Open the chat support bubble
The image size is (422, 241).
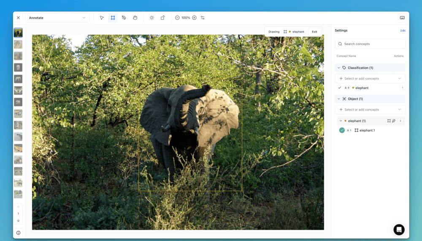399,229
